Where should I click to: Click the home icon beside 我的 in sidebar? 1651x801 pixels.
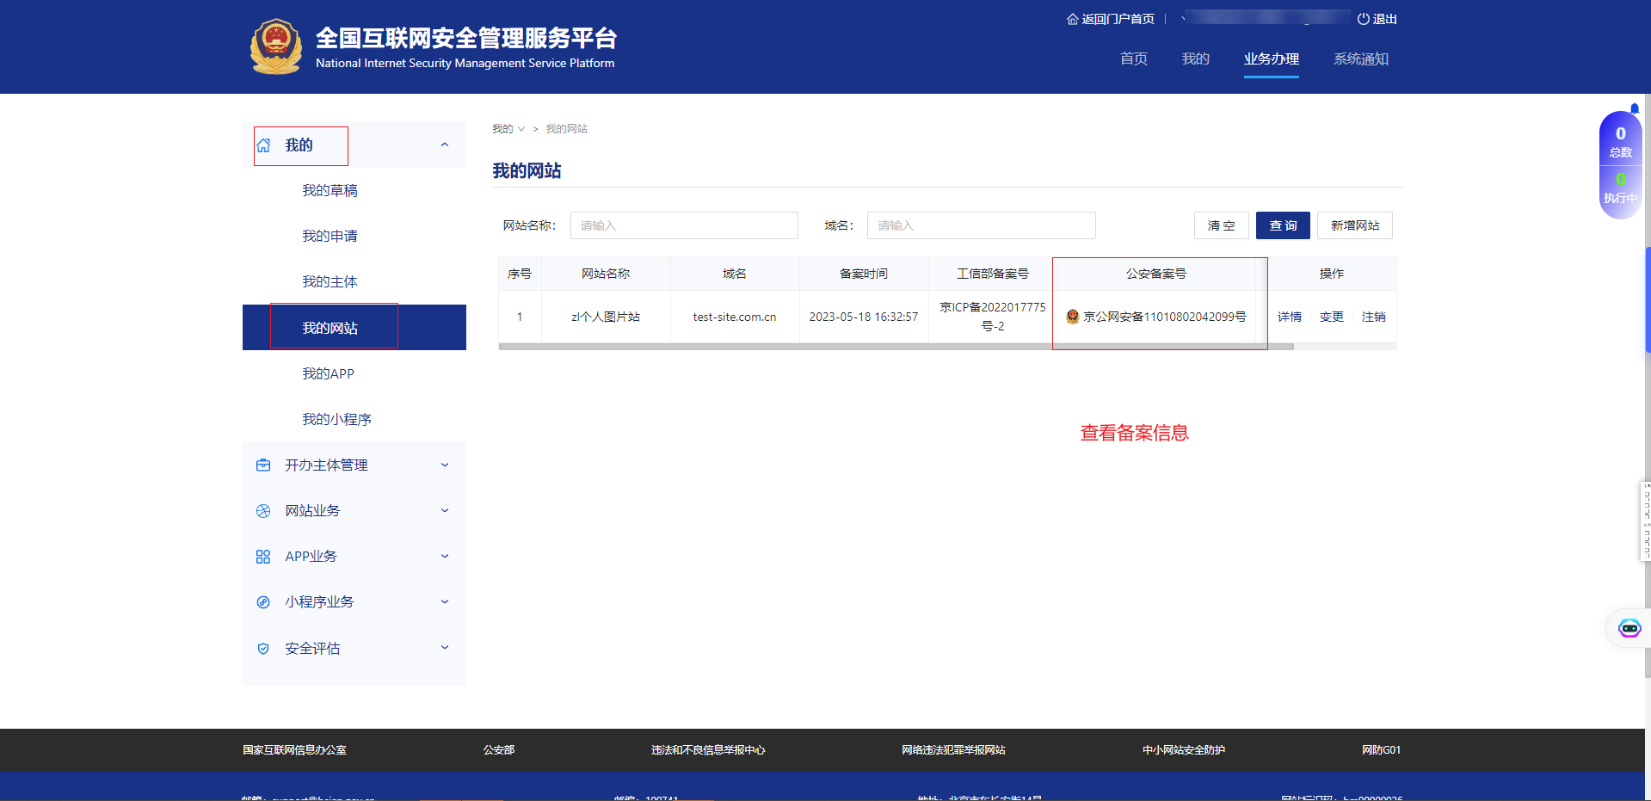[264, 145]
